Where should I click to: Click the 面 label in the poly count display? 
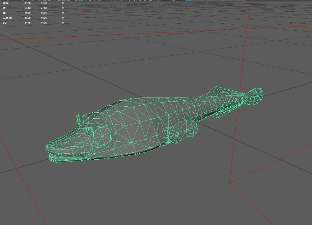pyautogui.click(x=4, y=13)
